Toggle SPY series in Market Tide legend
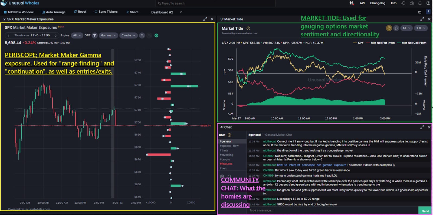Image resolution: width=433 pixels, height=215 pixels. click(x=358, y=43)
